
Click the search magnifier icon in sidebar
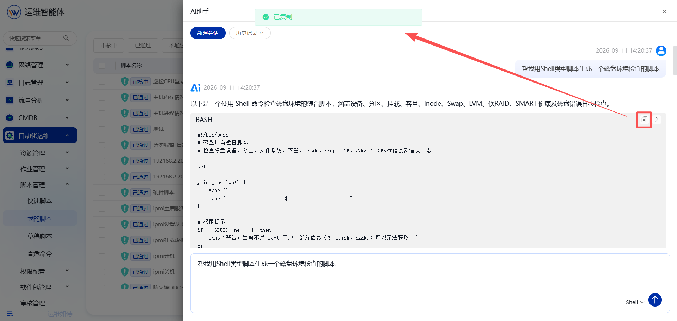point(66,38)
